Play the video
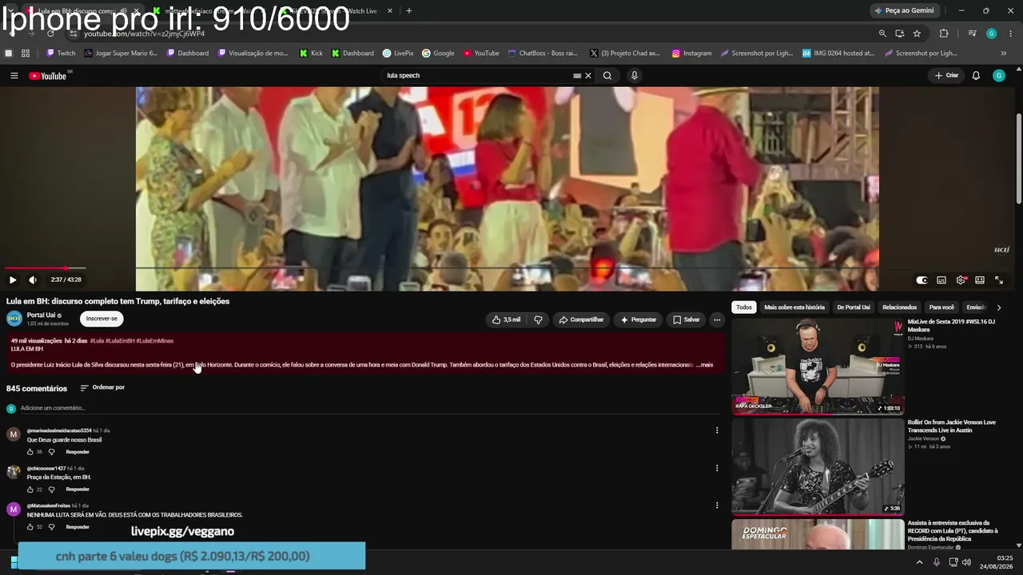The width and height of the screenshot is (1023, 575). [13, 280]
